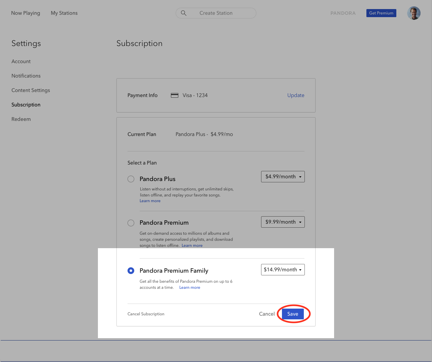
Task: Click the Cancel Subscription link
Action: click(146, 314)
